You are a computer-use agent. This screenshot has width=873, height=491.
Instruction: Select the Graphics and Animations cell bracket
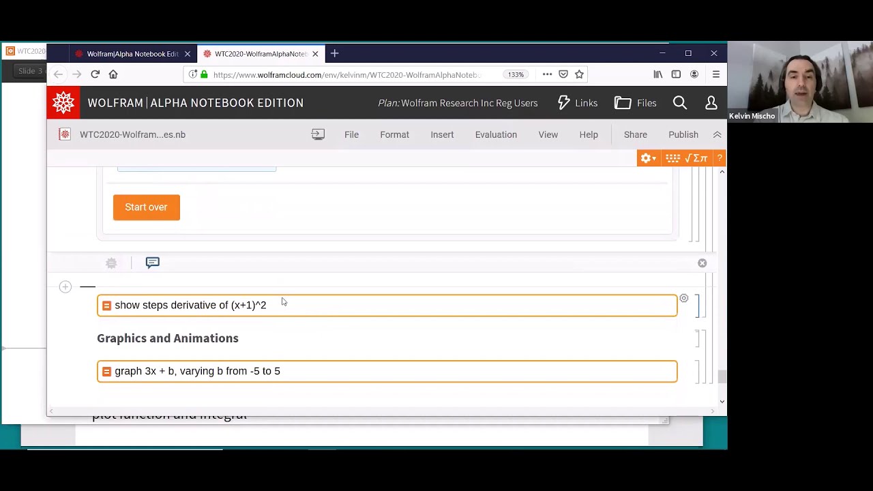coord(697,338)
